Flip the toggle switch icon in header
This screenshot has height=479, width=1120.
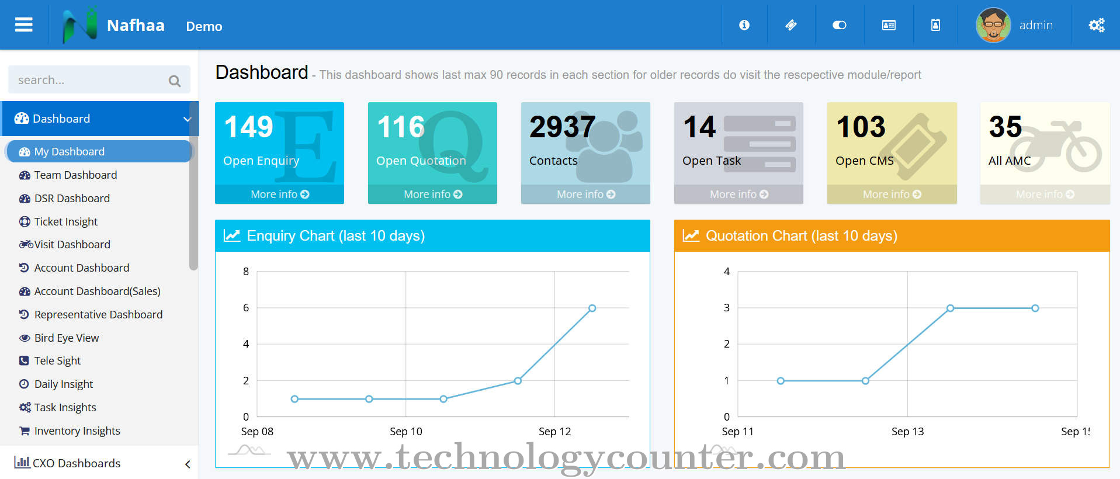840,25
